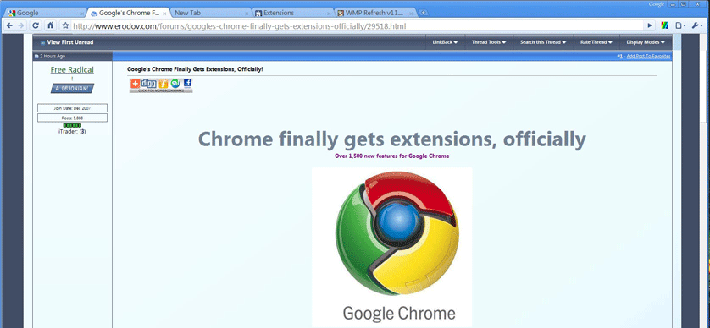710x328 pixels.
Task: Click the View First Unread link
Action: pos(70,42)
